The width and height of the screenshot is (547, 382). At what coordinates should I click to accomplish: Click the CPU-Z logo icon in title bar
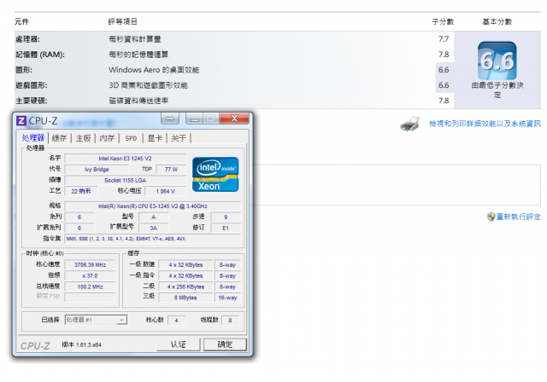tap(21, 121)
